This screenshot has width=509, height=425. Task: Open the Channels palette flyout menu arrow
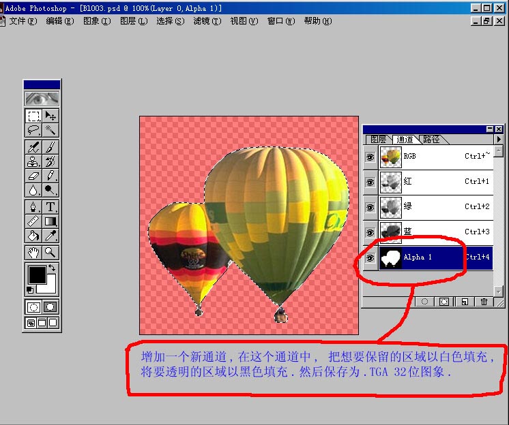click(x=499, y=140)
